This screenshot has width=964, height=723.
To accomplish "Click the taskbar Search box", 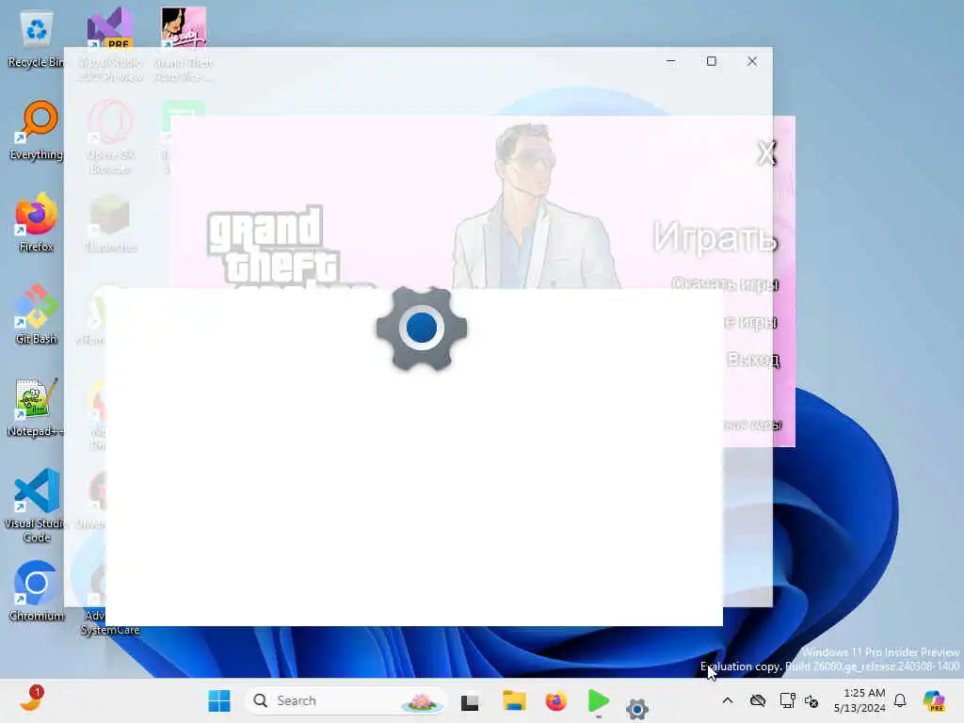I will [x=346, y=700].
